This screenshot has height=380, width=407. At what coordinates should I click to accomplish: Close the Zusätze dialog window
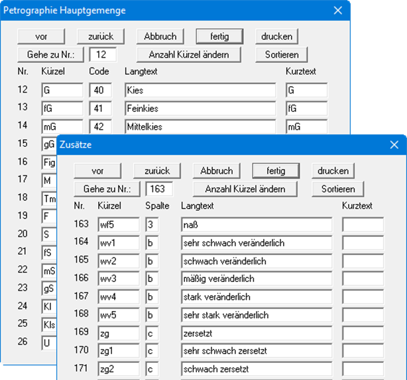394,144
